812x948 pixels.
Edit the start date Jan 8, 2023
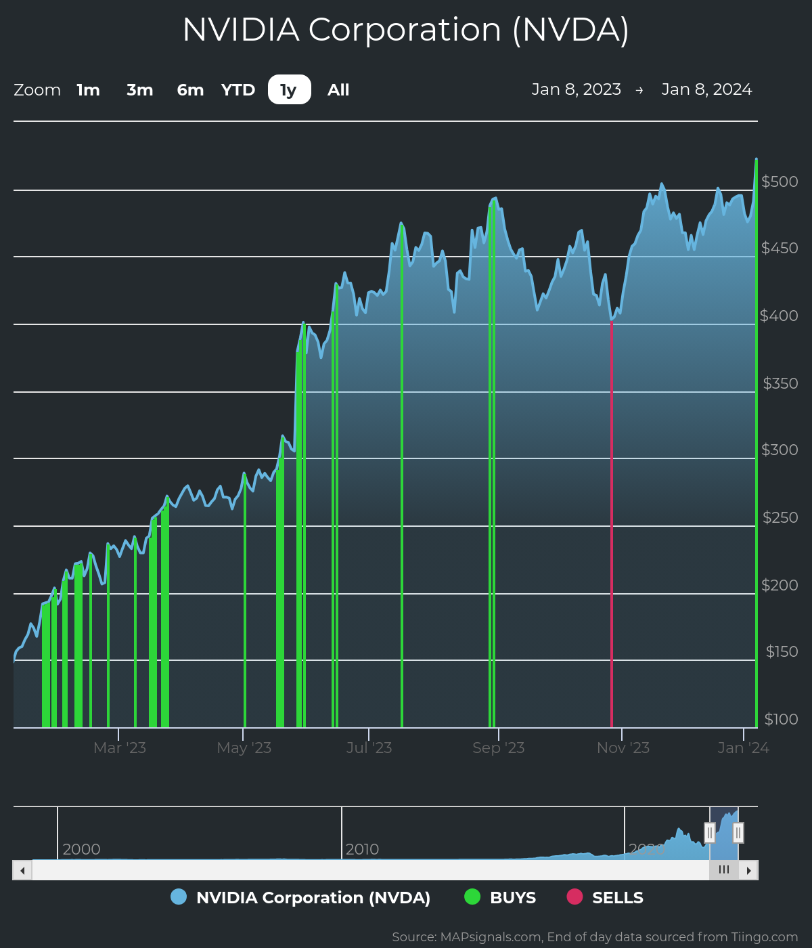(x=577, y=89)
